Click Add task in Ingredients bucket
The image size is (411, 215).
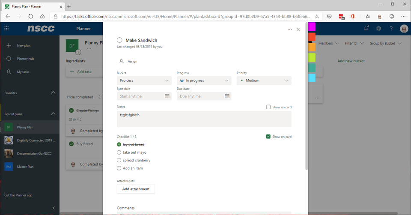(x=84, y=72)
